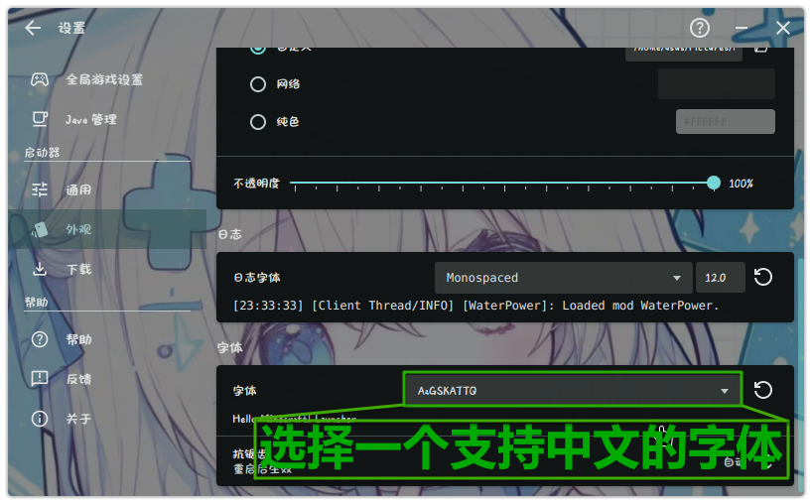Select the 纯色 solid color radio button
Screen dimensions: 812x504
(258, 122)
